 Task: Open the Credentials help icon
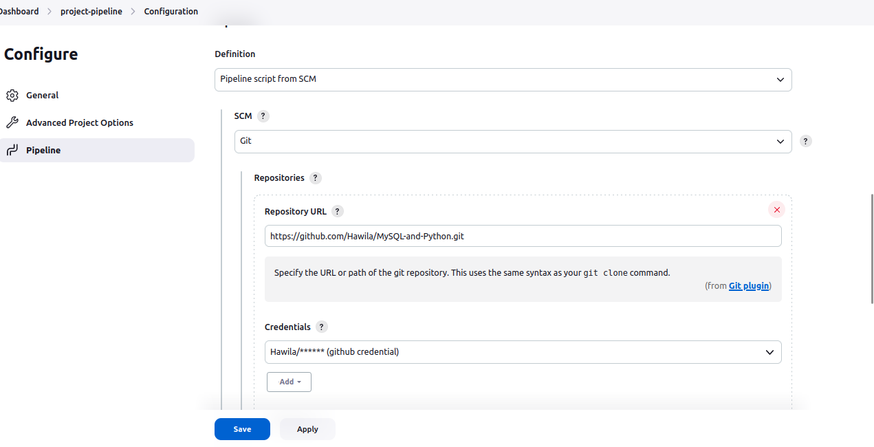pyautogui.click(x=321, y=327)
